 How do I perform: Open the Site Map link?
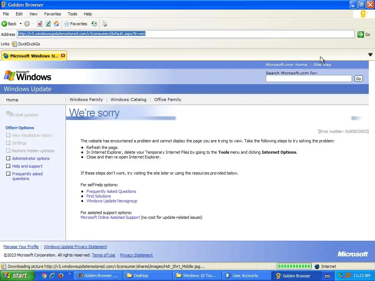322,64
